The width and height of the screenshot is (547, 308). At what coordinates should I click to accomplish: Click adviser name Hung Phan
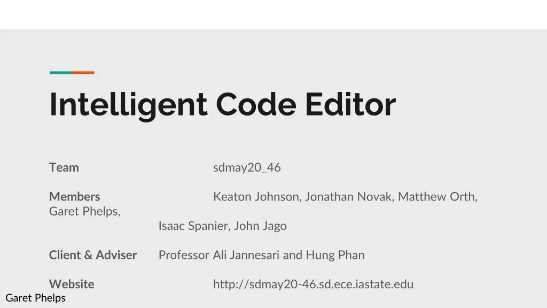tap(335, 255)
